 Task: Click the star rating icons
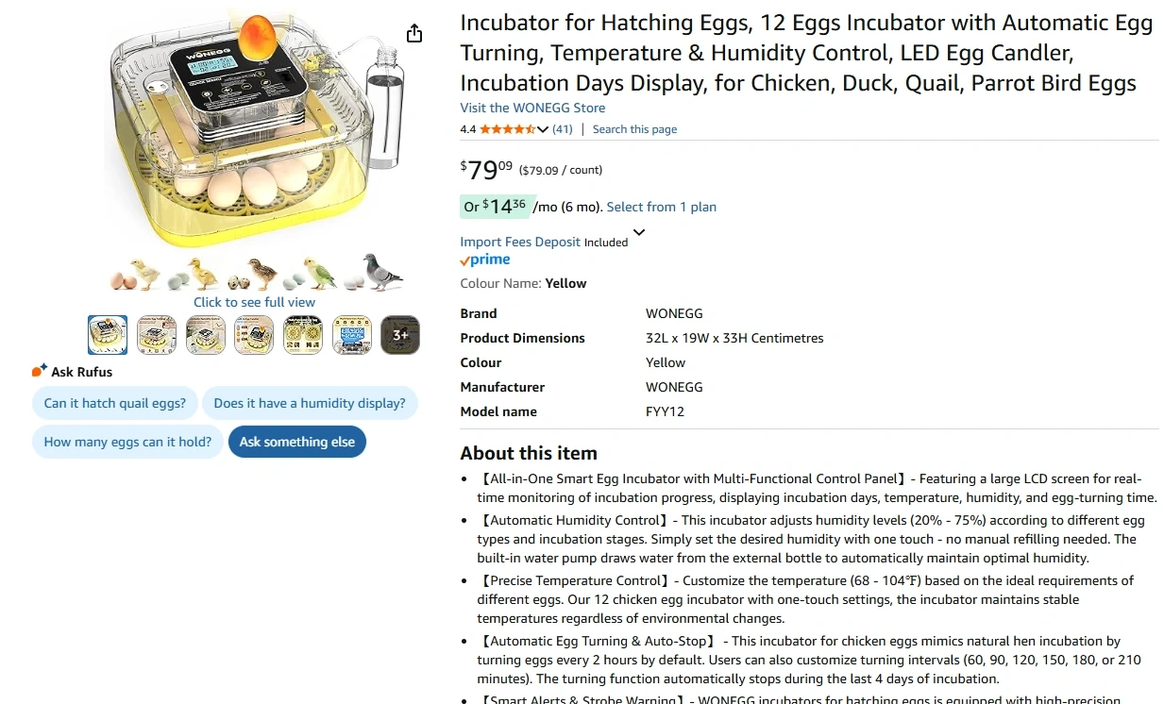[507, 129]
